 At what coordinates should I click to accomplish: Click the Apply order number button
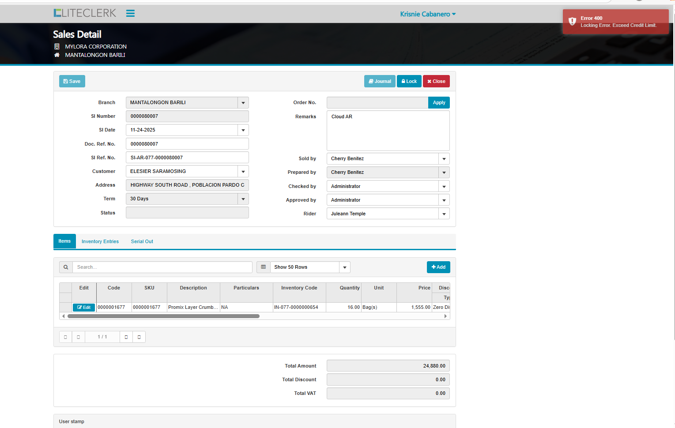(438, 103)
